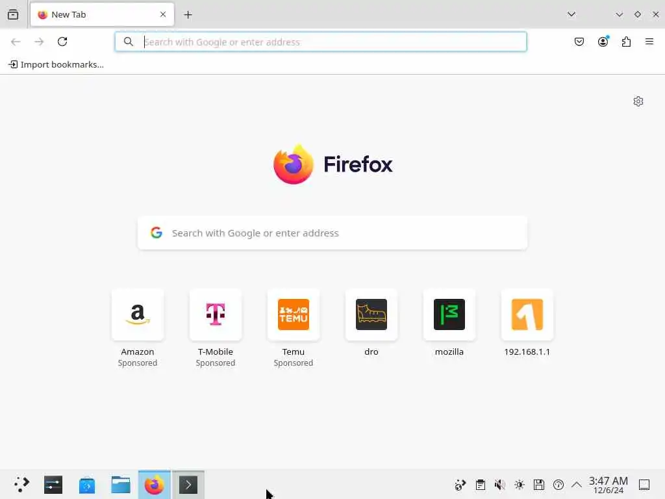Viewport: 665px width, 499px height.
Task: Focus the address bar search field
Action: coord(321,42)
